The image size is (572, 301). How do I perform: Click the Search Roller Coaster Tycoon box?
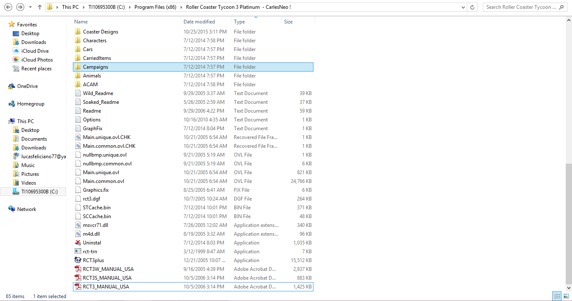pos(522,7)
